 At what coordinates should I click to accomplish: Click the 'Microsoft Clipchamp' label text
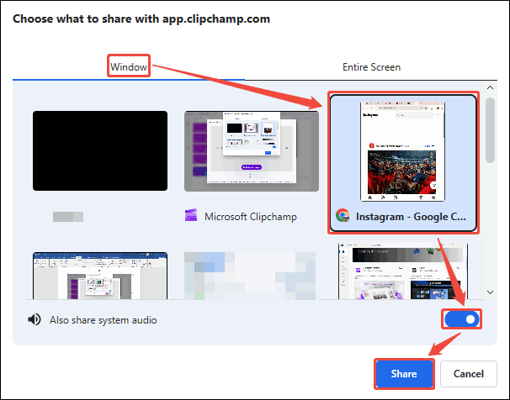click(x=251, y=217)
